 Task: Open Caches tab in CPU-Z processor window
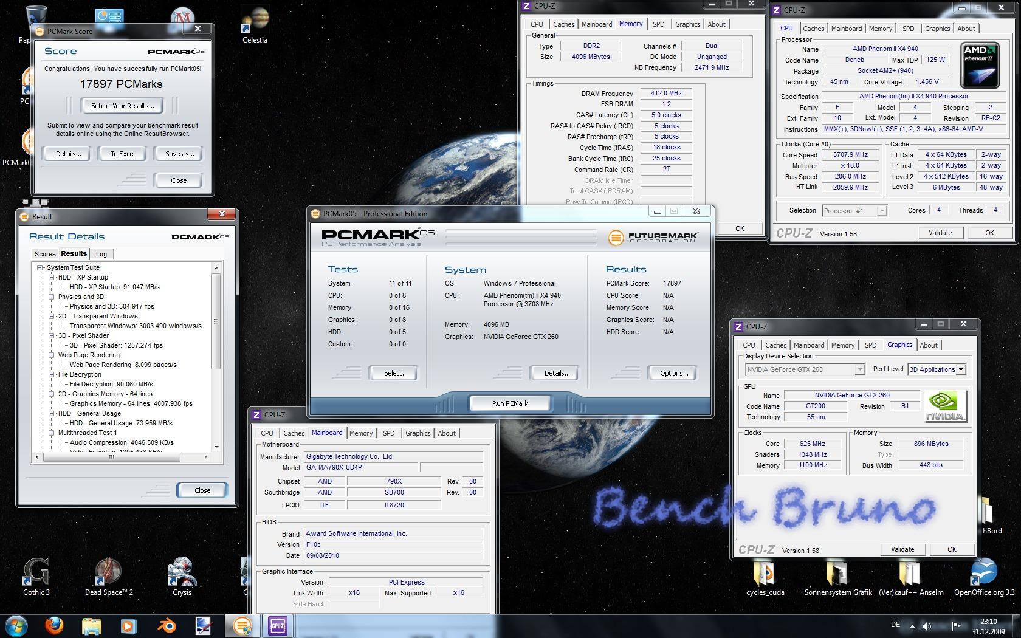tap(813, 29)
